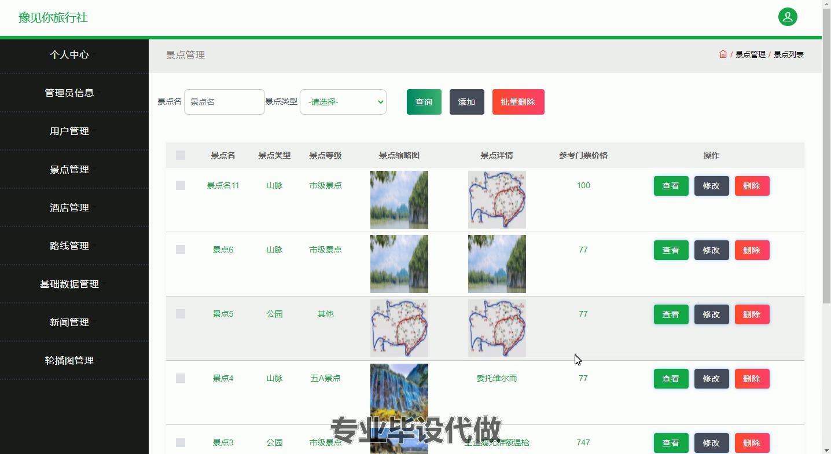Delete 景点3 using 删除 button
This screenshot has height=454, width=831.
(752, 443)
